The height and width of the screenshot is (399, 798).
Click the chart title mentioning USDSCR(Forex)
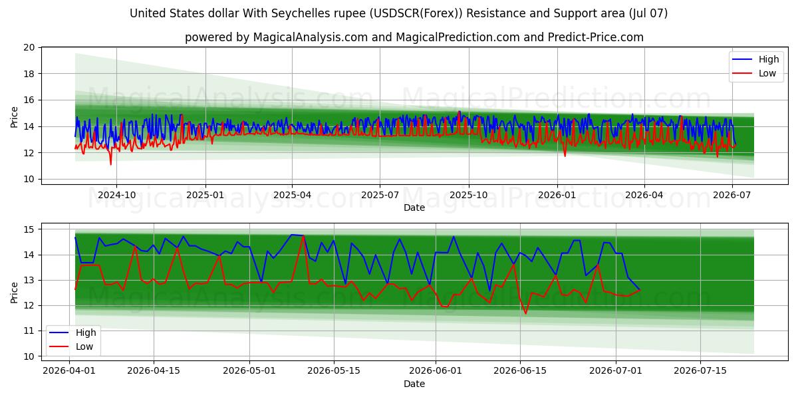coord(399,13)
